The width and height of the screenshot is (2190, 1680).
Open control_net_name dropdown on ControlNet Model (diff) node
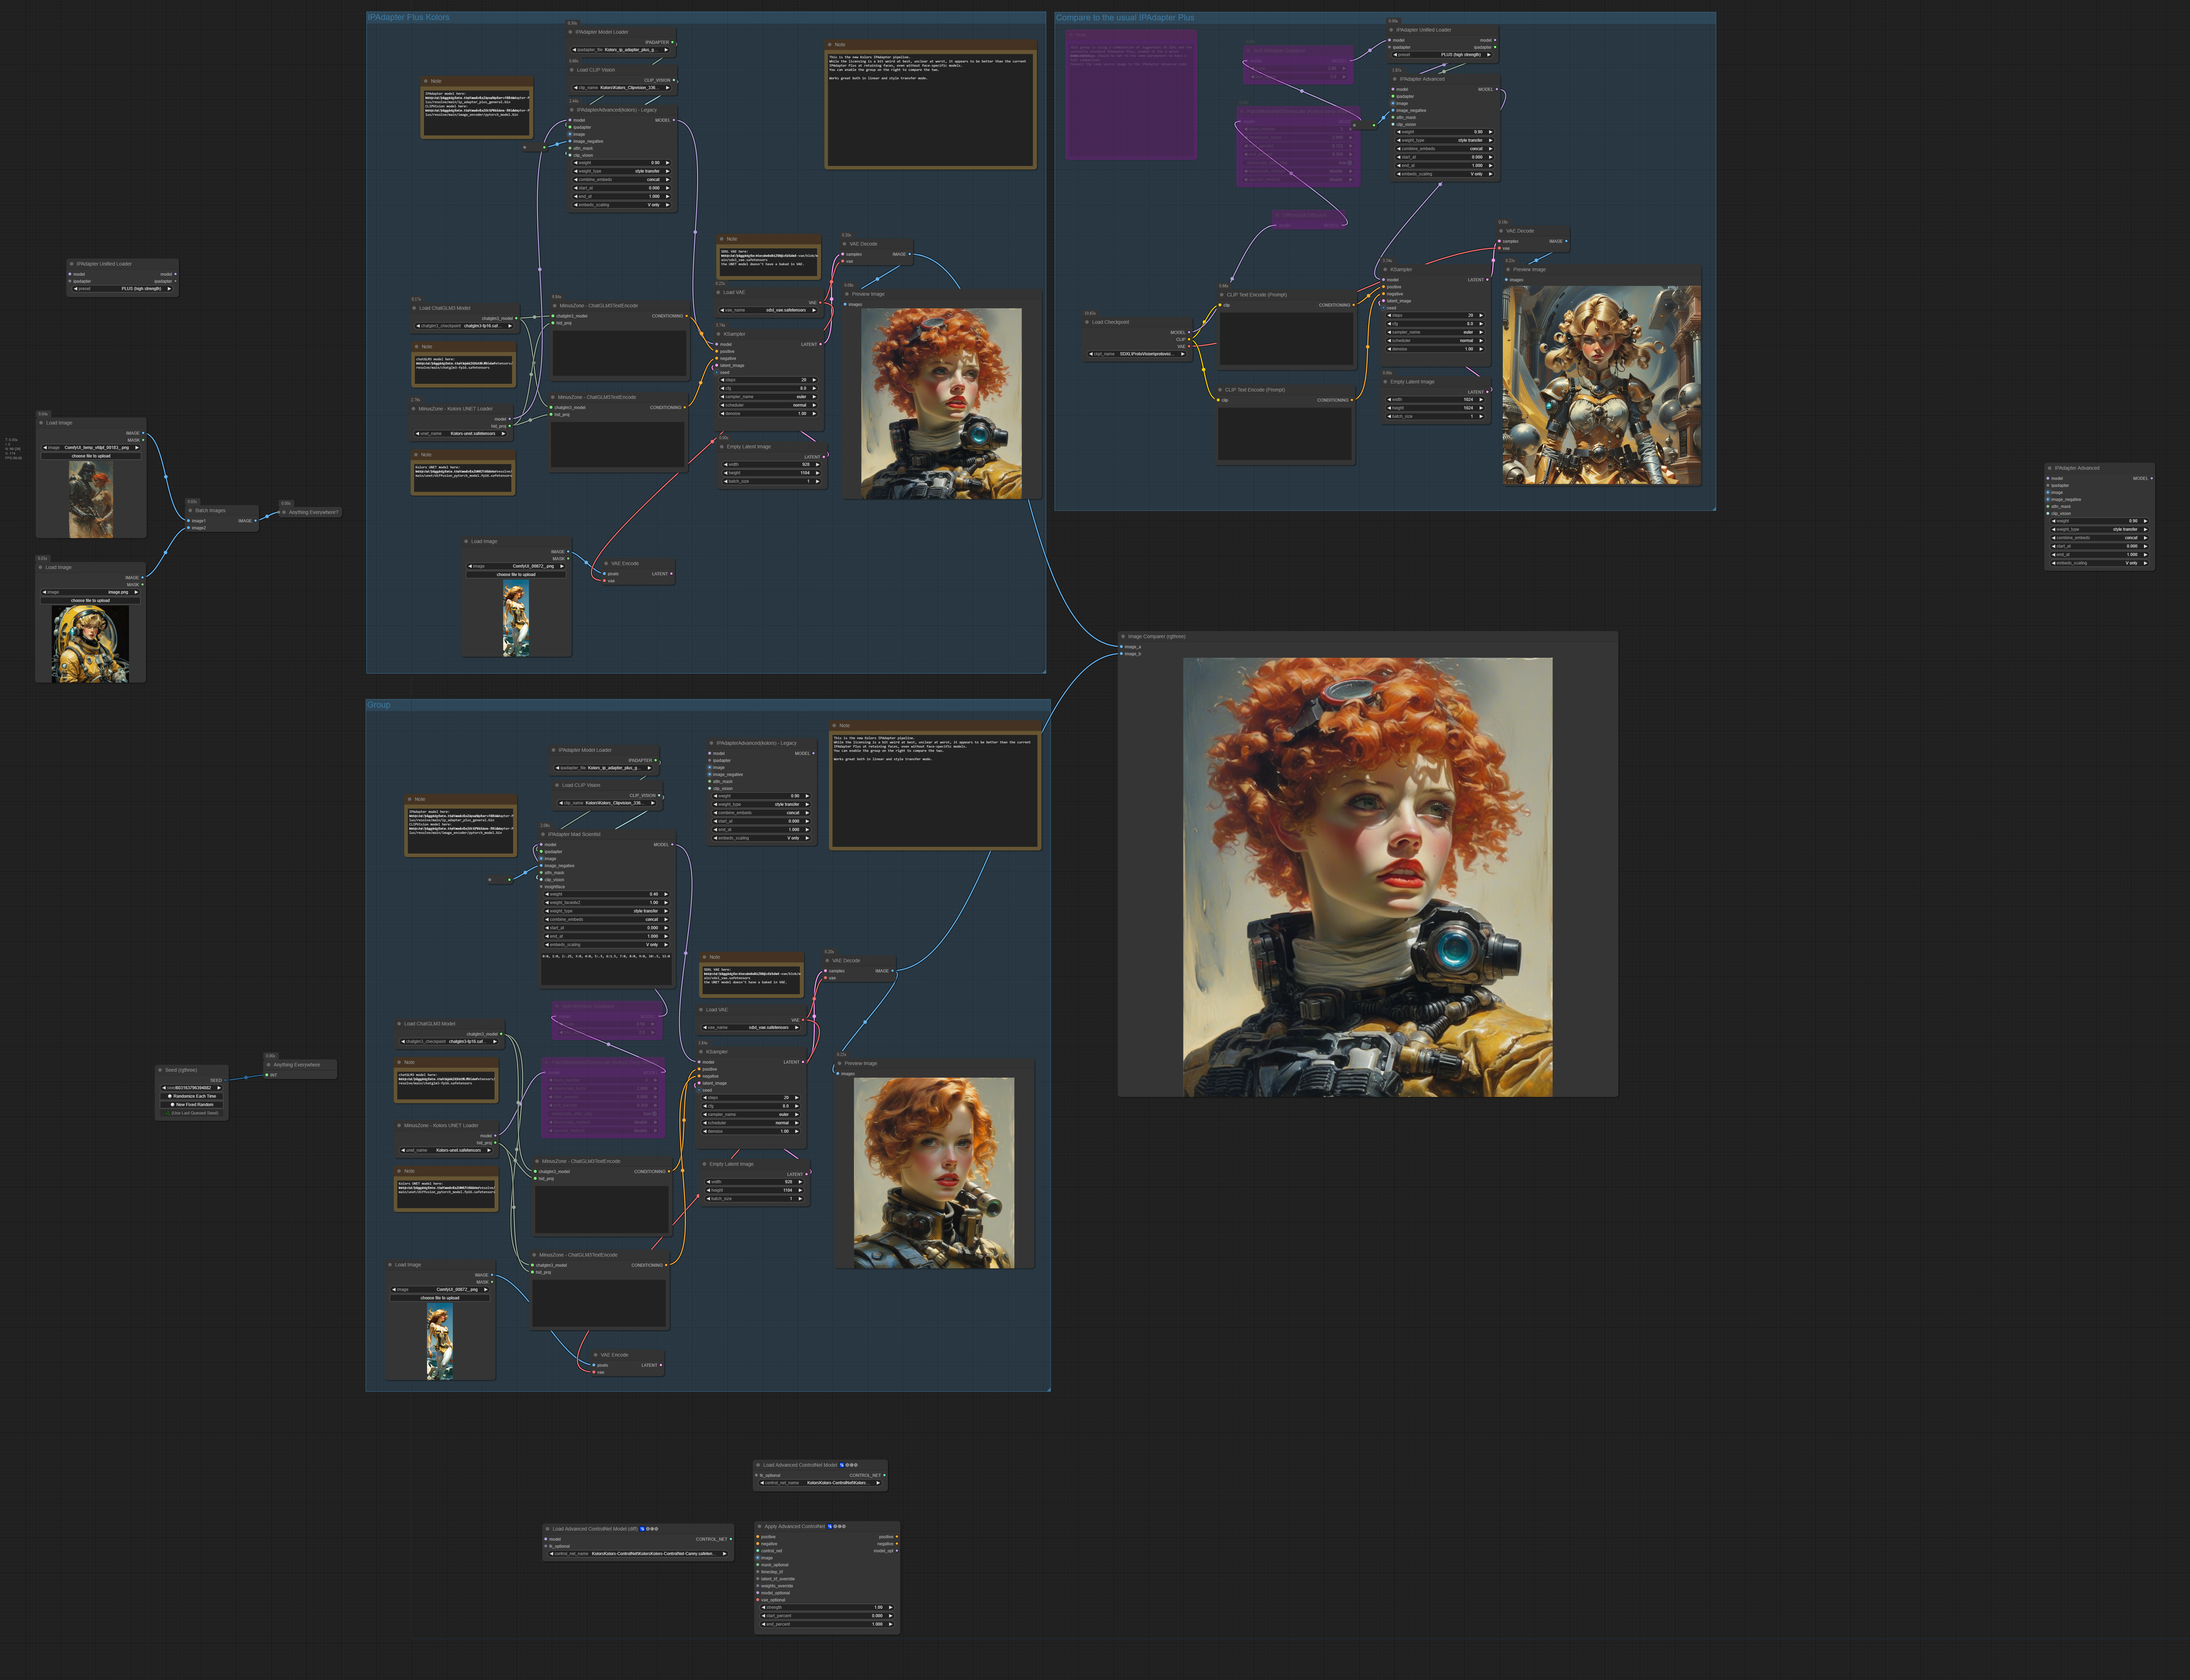coord(638,1554)
